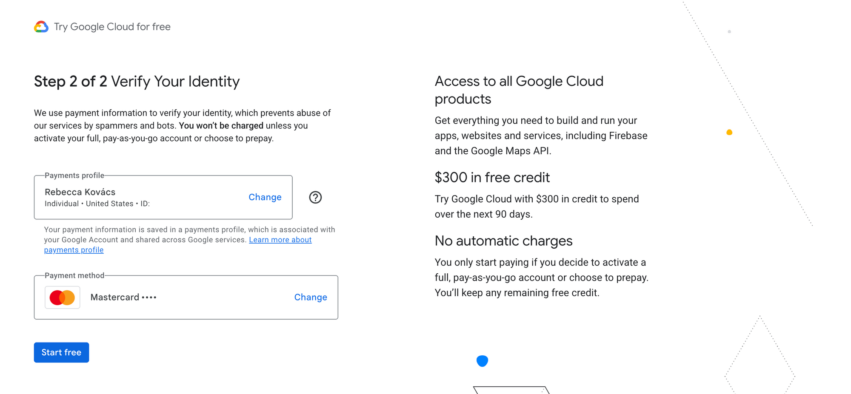Open the payments profile help question icon
The image size is (851, 394).
tap(315, 197)
